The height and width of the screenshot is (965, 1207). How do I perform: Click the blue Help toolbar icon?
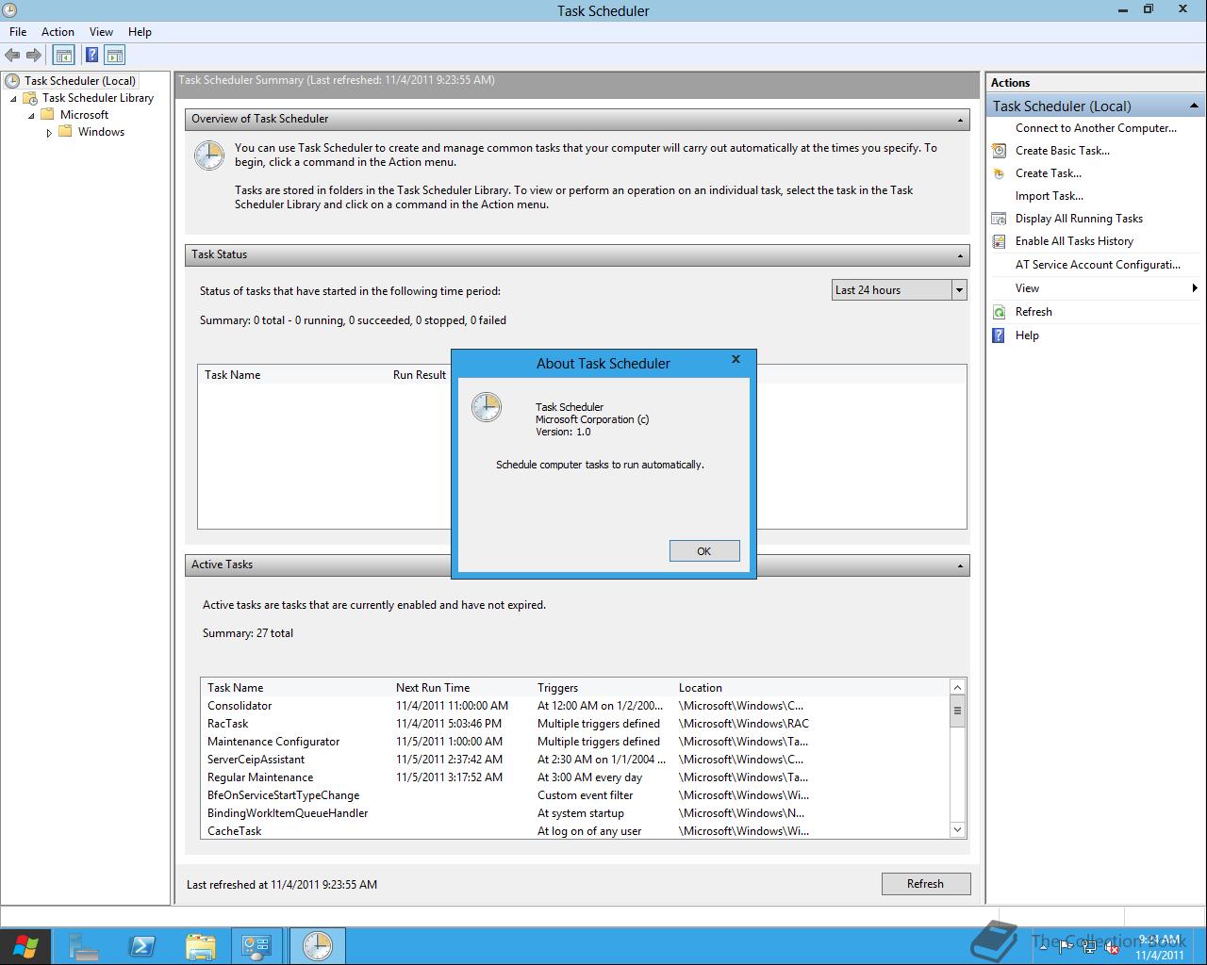click(x=92, y=56)
